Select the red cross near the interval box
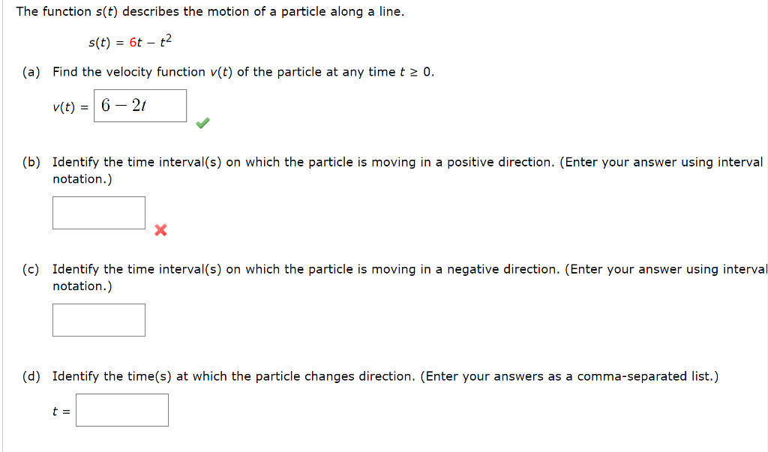 [x=160, y=231]
